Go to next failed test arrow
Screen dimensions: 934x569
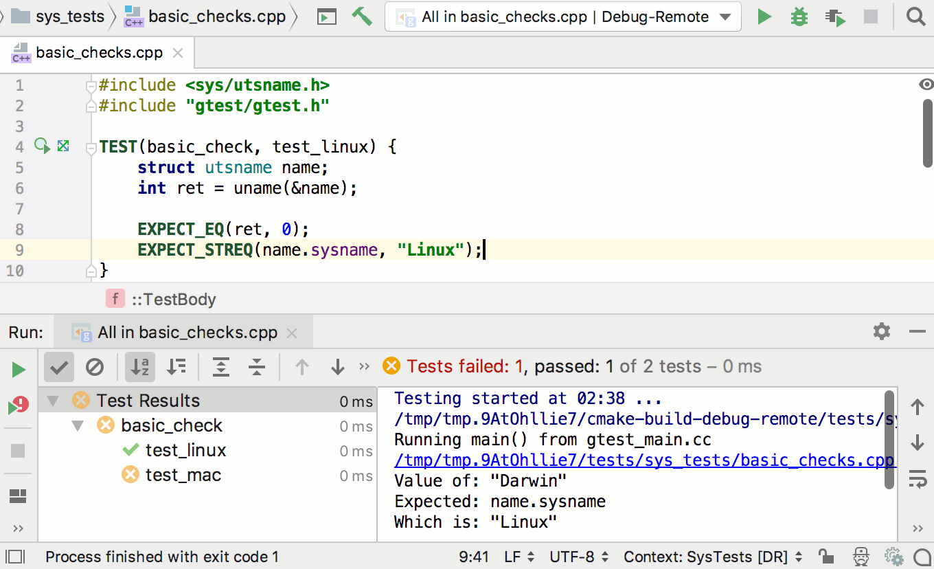click(337, 367)
